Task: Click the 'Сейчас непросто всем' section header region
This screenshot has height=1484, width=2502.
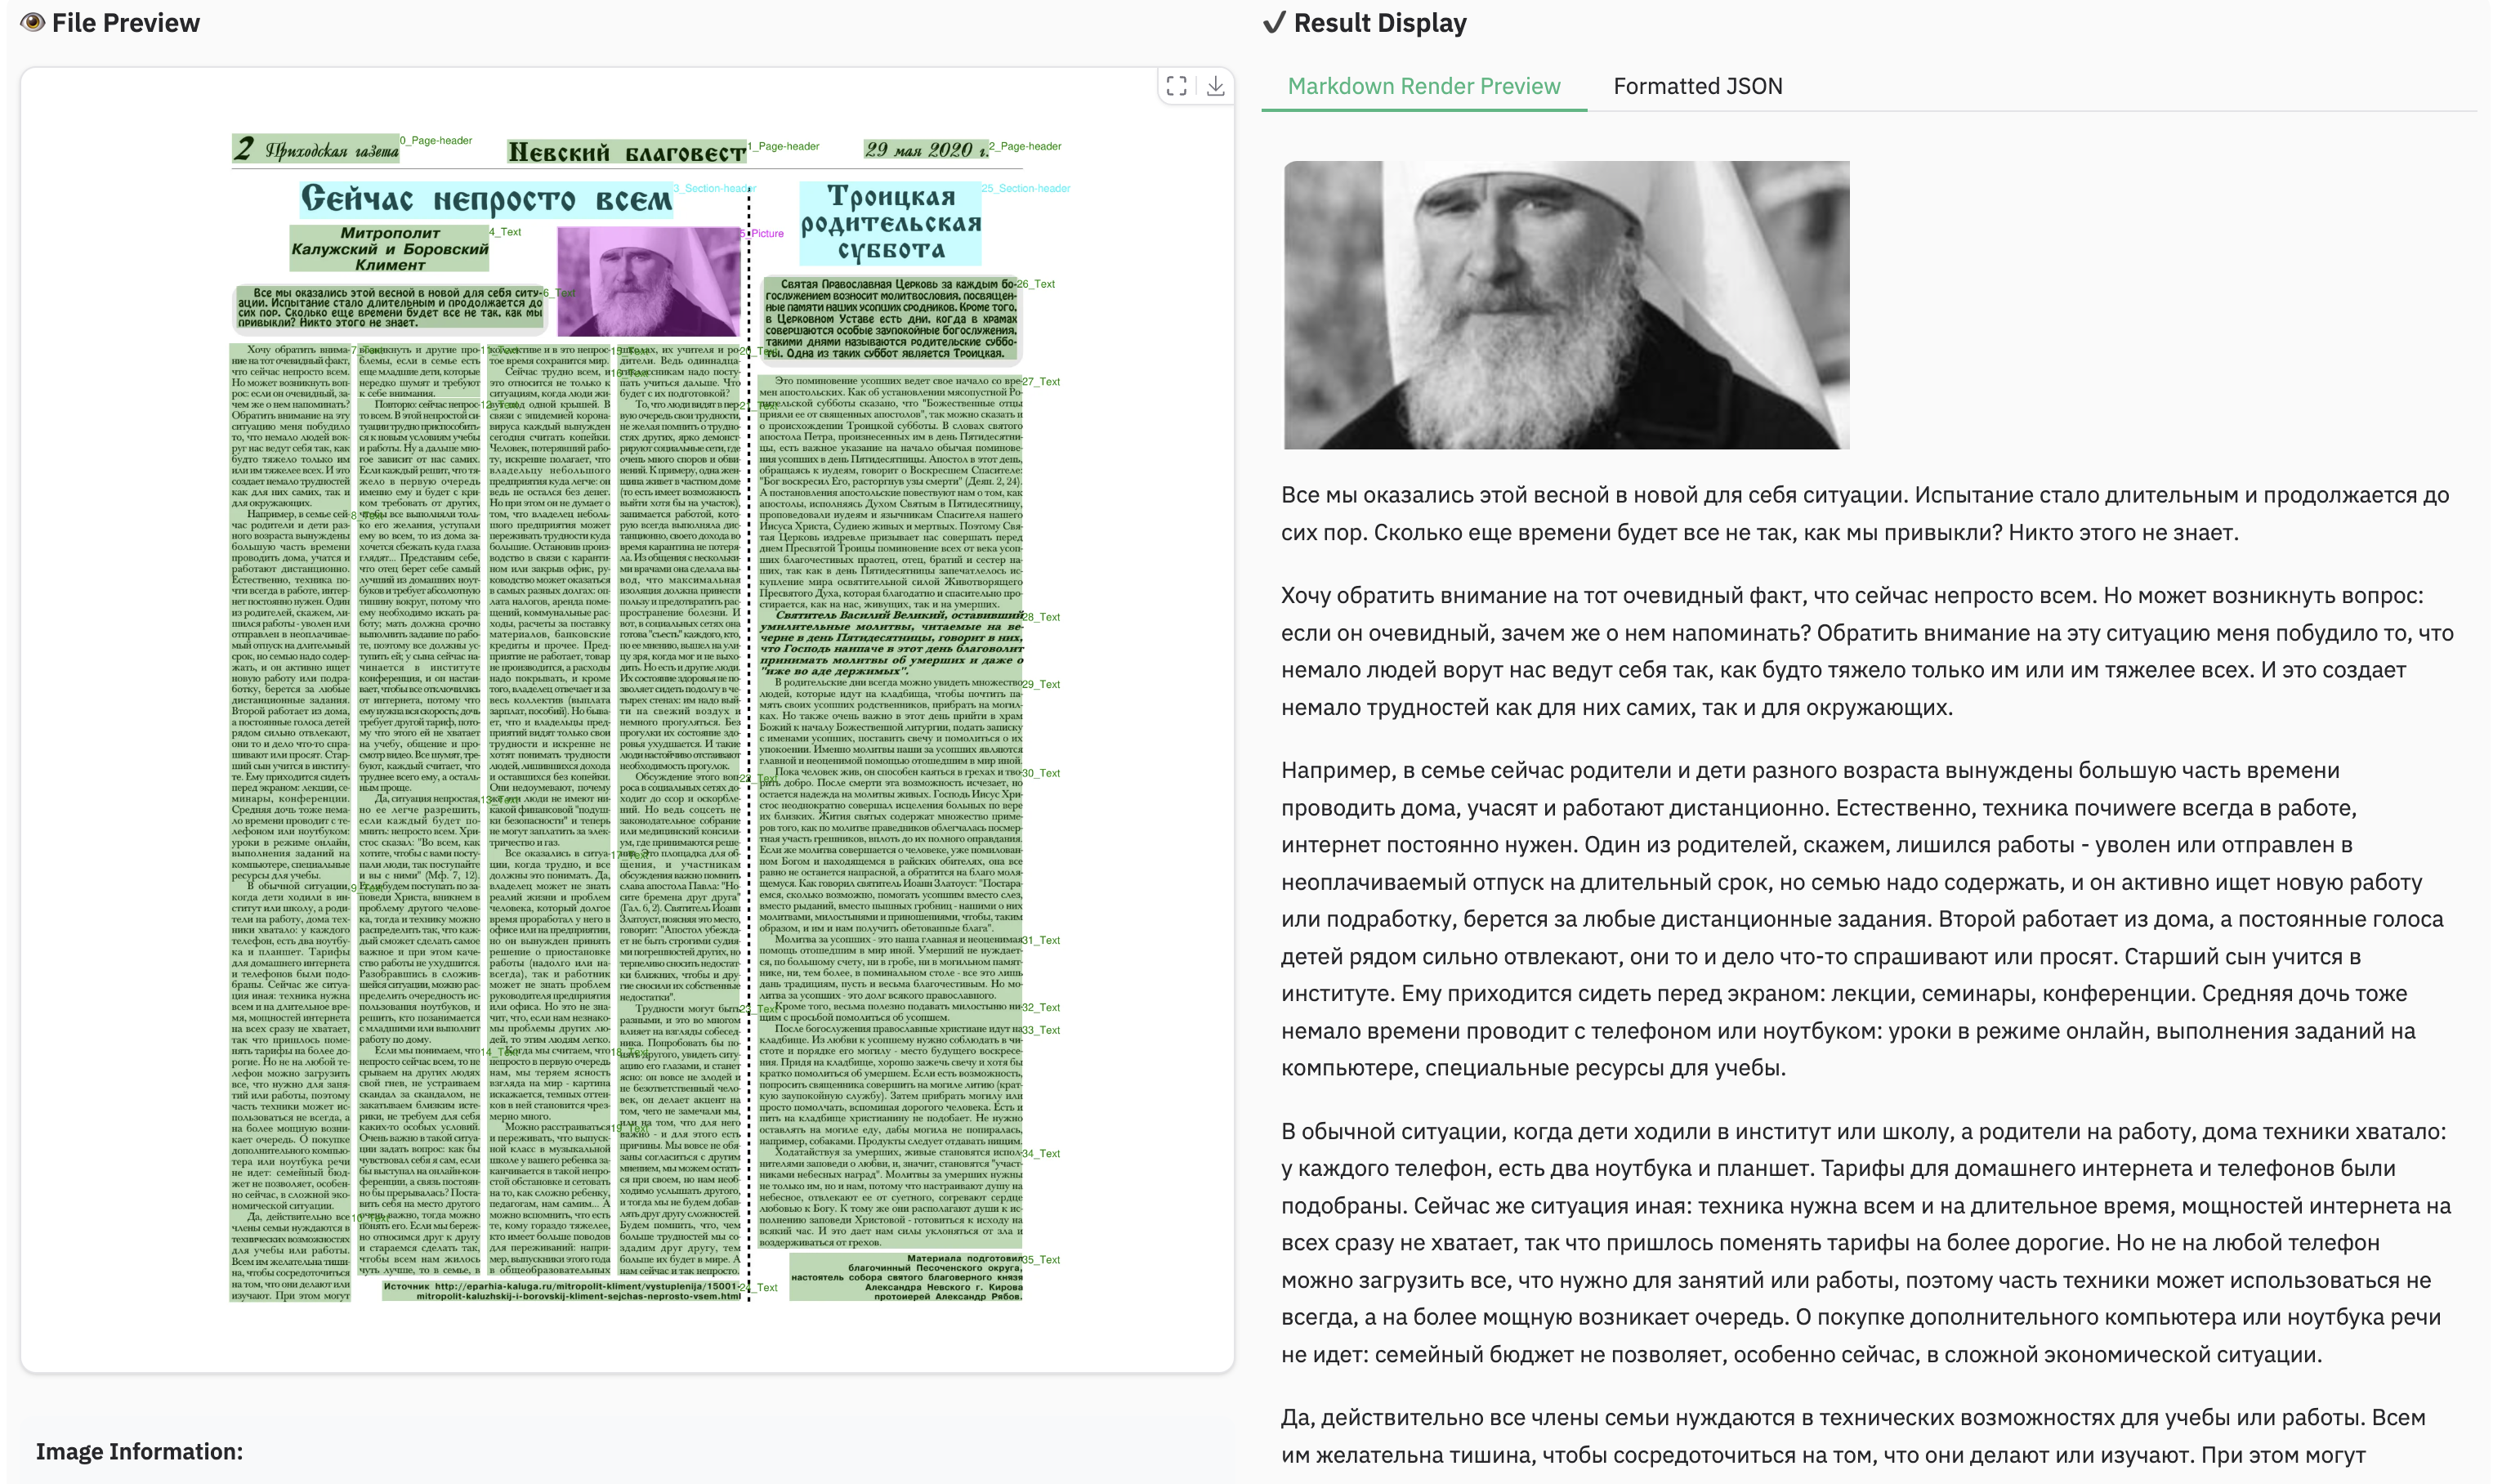Action: (x=487, y=199)
